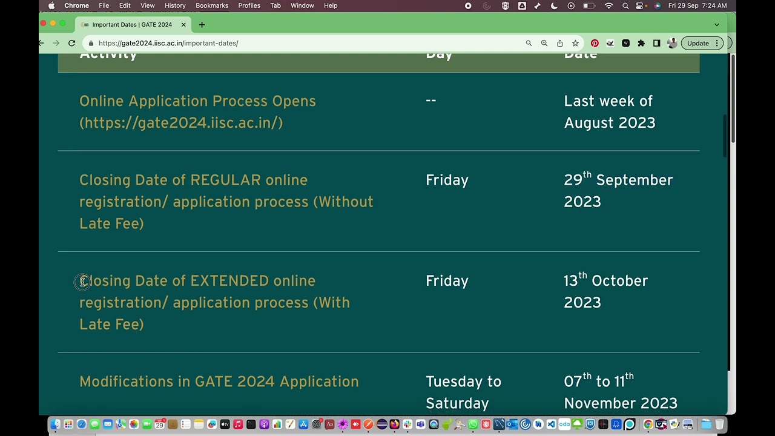The width and height of the screenshot is (775, 436).
Task: Open the View menu
Action: click(x=147, y=5)
